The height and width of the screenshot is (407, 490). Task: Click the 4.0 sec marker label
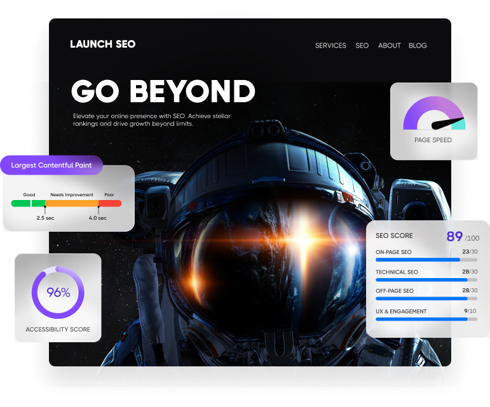click(x=98, y=218)
